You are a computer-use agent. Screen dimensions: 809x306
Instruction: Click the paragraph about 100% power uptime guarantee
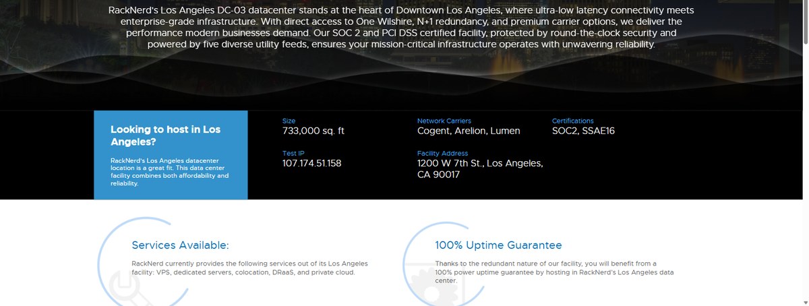click(x=554, y=272)
